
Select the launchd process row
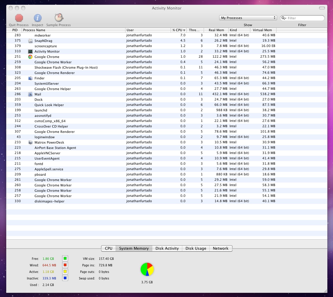(167, 110)
